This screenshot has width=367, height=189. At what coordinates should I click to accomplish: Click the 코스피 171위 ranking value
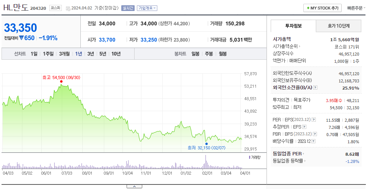347,46
